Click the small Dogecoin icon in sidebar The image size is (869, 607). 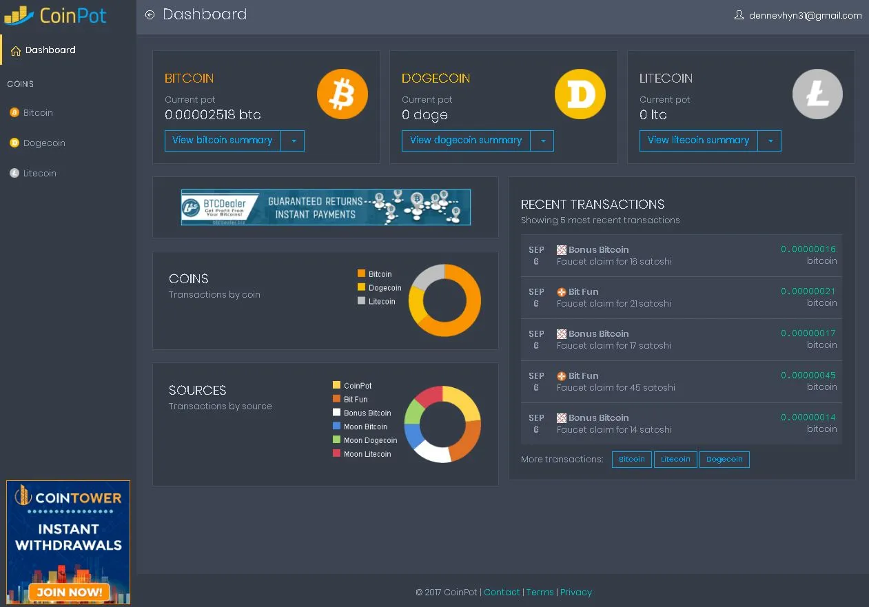[14, 143]
